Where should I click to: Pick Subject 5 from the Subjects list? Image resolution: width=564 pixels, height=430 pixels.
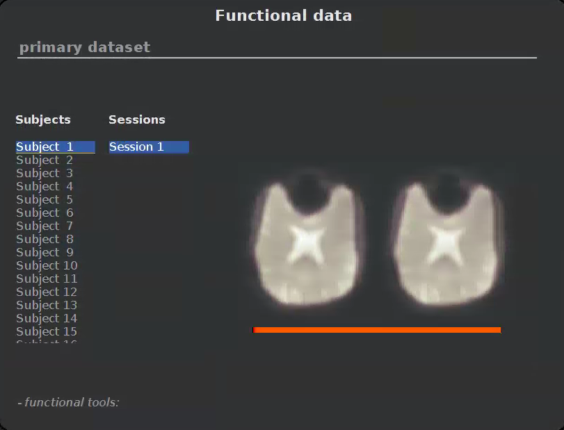(45, 200)
